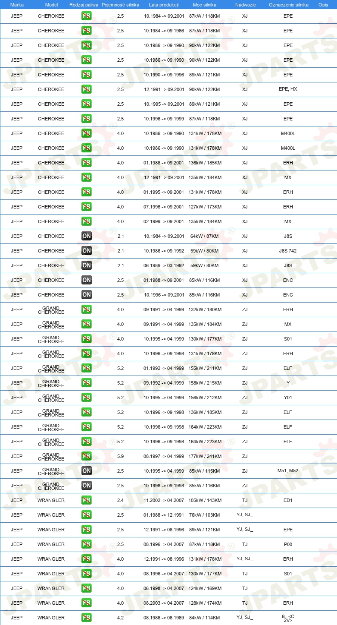
Task: Click the date range 08.1986 -> 08.1989
Action: 164,618
